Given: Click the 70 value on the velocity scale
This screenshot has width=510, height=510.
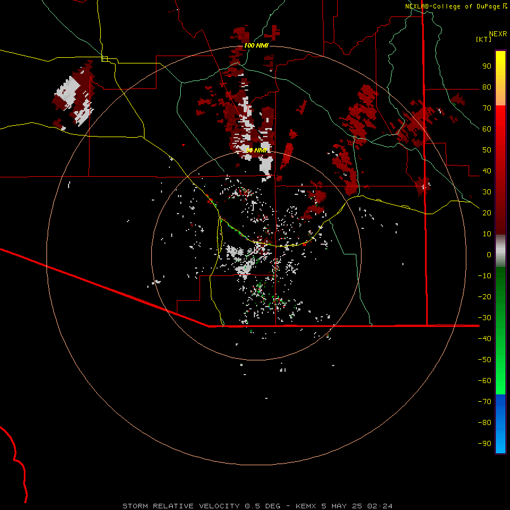Looking at the screenshot, I should pos(487,108).
